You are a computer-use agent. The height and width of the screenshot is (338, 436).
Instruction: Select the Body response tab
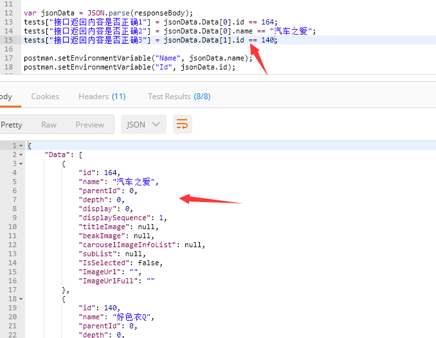coord(6,97)
